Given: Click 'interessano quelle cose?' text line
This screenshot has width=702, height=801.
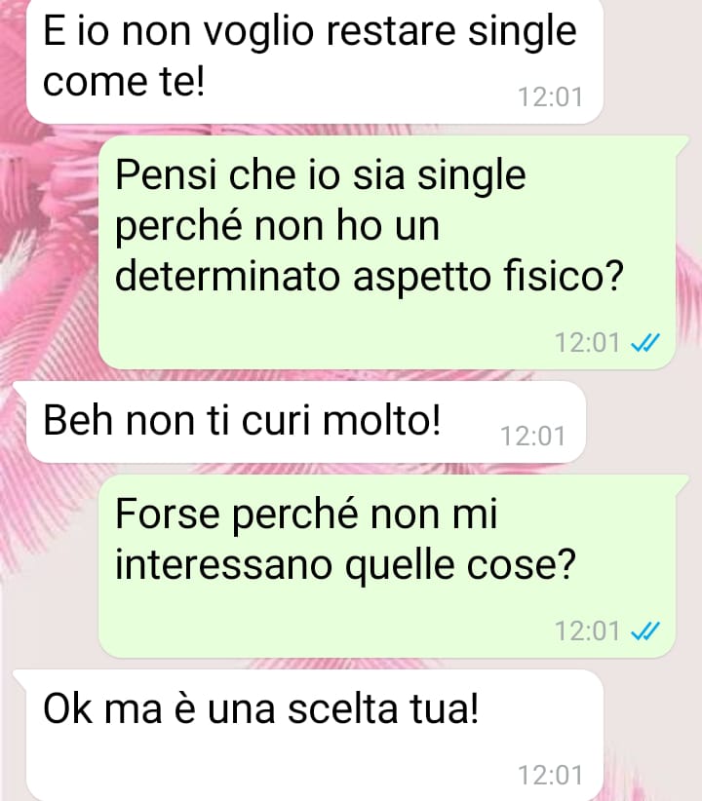Looking at the screenshot, I should pyautogui.click(x=345, y=565).
